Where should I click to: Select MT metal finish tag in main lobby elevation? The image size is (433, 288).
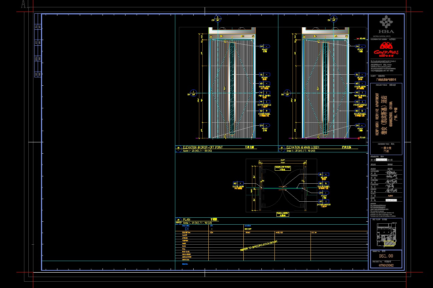(361, 93)
